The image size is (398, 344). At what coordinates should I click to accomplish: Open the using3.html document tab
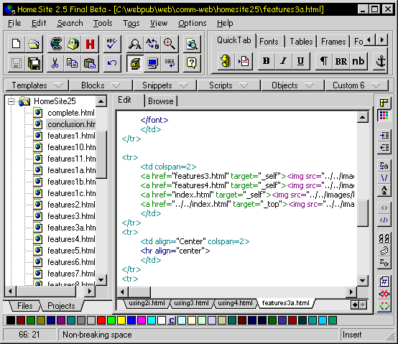(x=191, y=303)
